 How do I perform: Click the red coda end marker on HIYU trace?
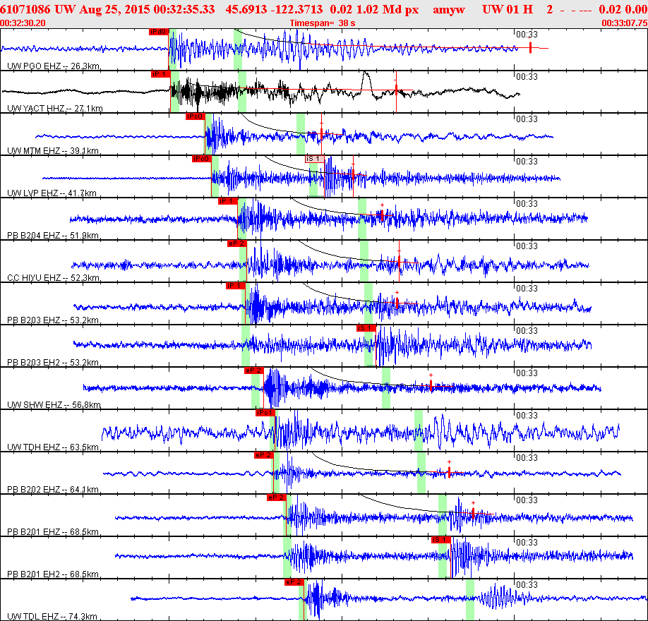[x=400, y=262]
